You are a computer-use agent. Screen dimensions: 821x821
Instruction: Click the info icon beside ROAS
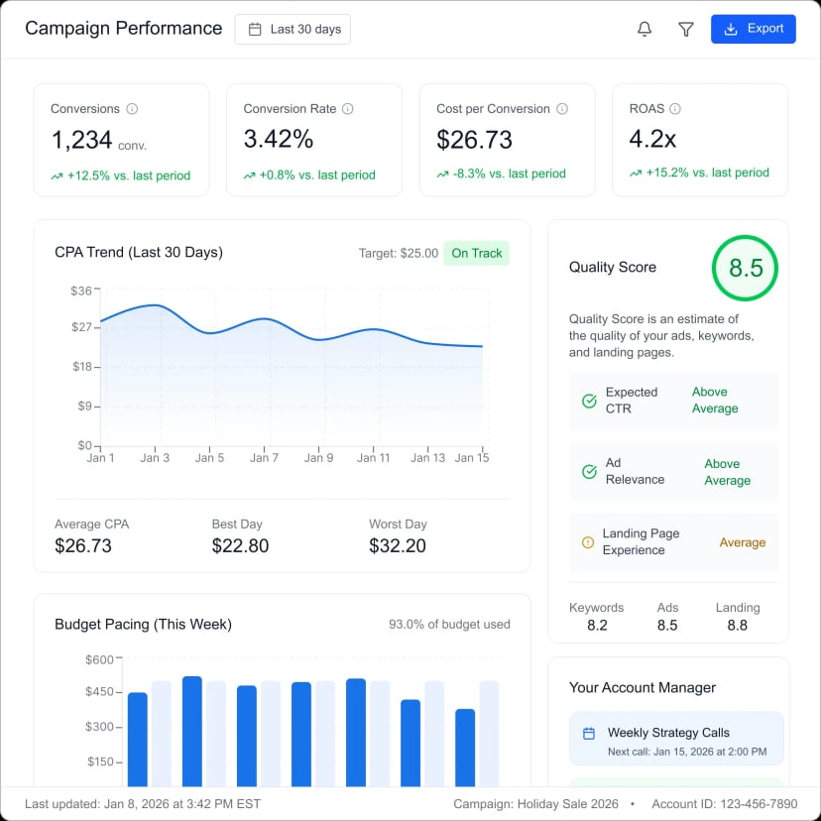click(x=675, y=109)
